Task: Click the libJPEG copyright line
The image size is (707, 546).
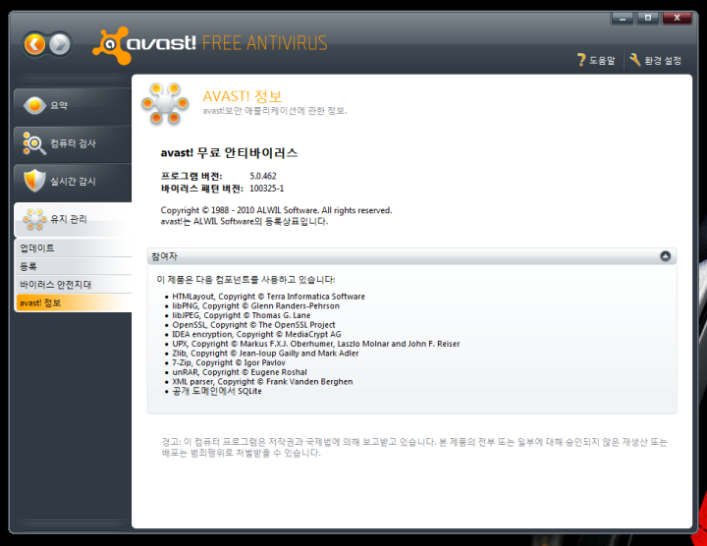Action: tap(242, 315)
